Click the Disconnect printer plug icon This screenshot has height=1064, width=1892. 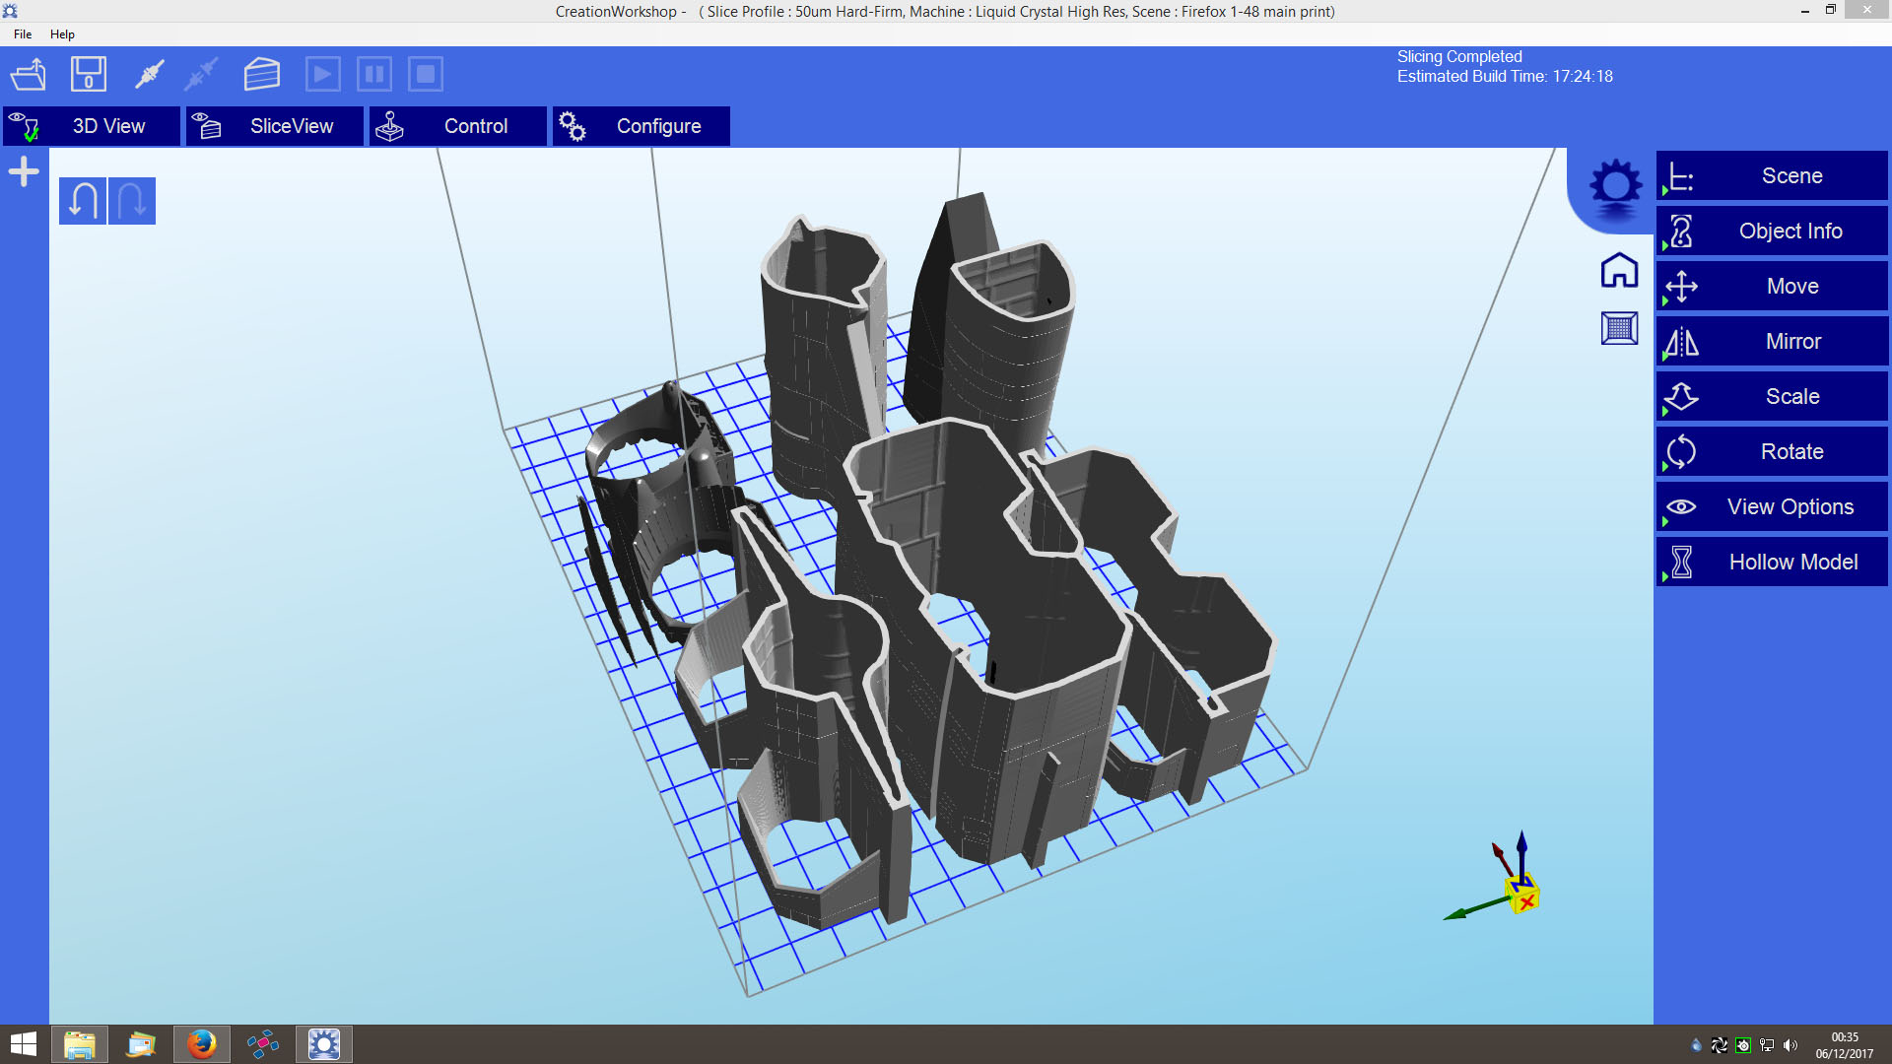pos(202,74)
